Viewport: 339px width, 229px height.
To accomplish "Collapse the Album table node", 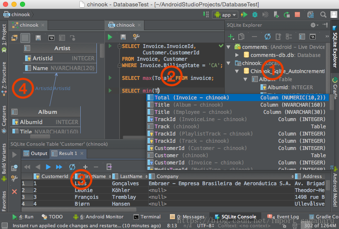I will click(245, 79).
